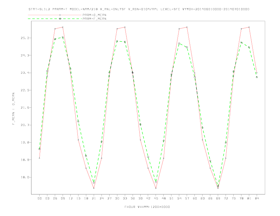
Task: Click the green dashed F_MEAN legend line sample
Action: pos(55,19)
